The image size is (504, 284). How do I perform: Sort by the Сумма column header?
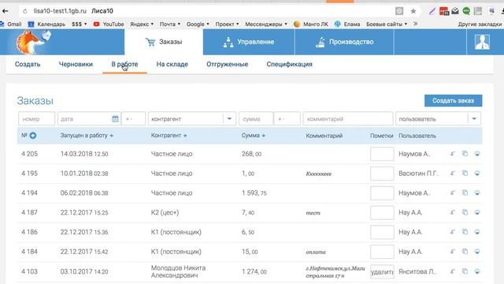click(x=254, y=136)
